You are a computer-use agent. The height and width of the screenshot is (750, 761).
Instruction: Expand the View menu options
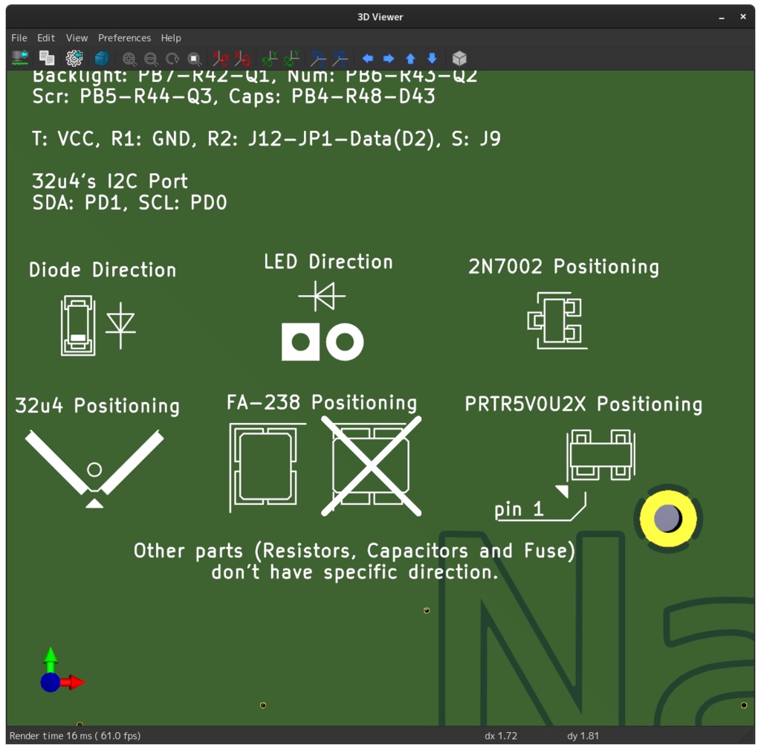coord(77,37)
